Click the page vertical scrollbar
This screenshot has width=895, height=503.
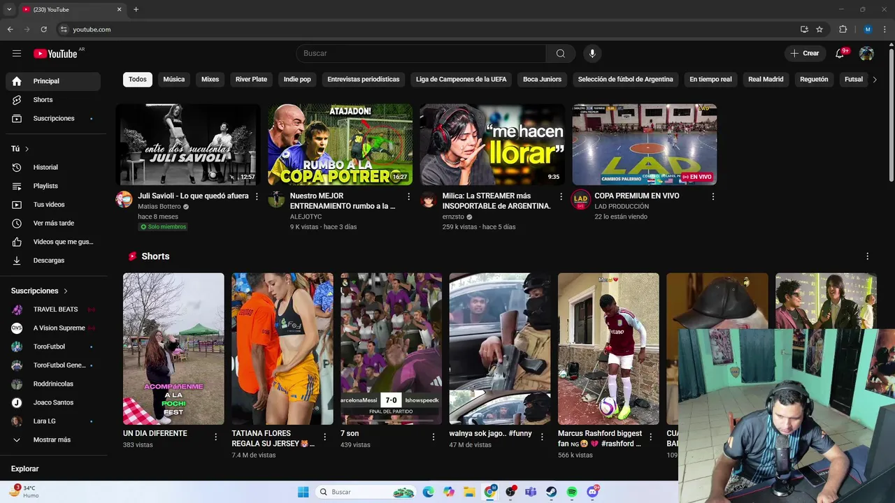pyautogui.click(x=891, y=115)
